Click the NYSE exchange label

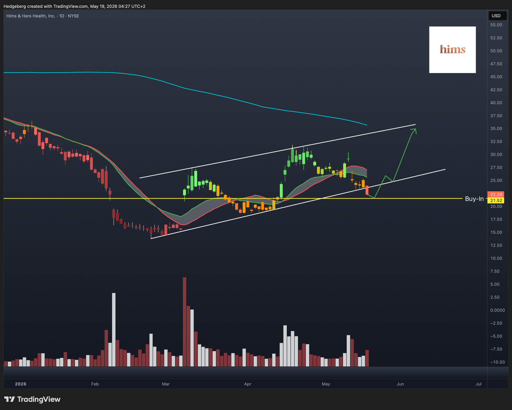tap(73, 16)
